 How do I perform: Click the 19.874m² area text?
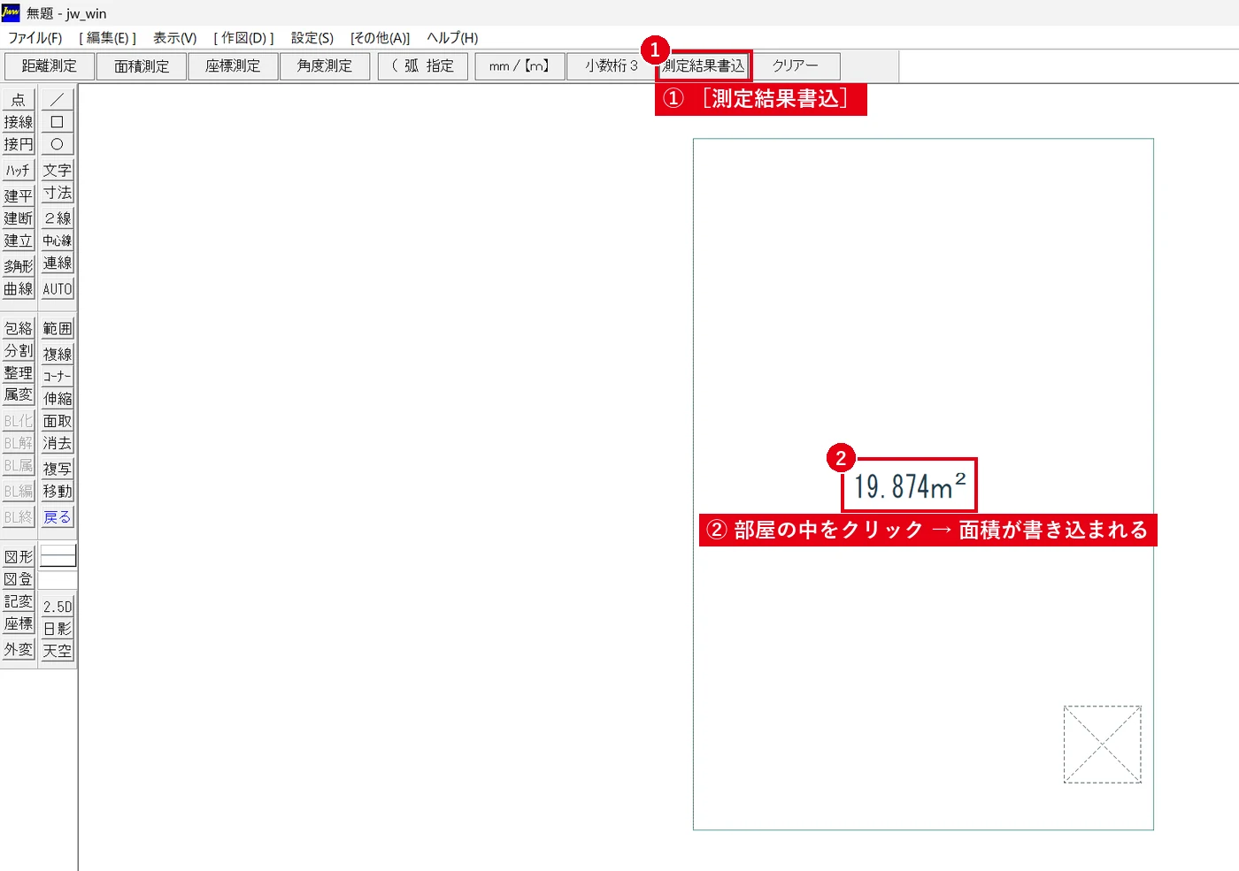[910, 485]
